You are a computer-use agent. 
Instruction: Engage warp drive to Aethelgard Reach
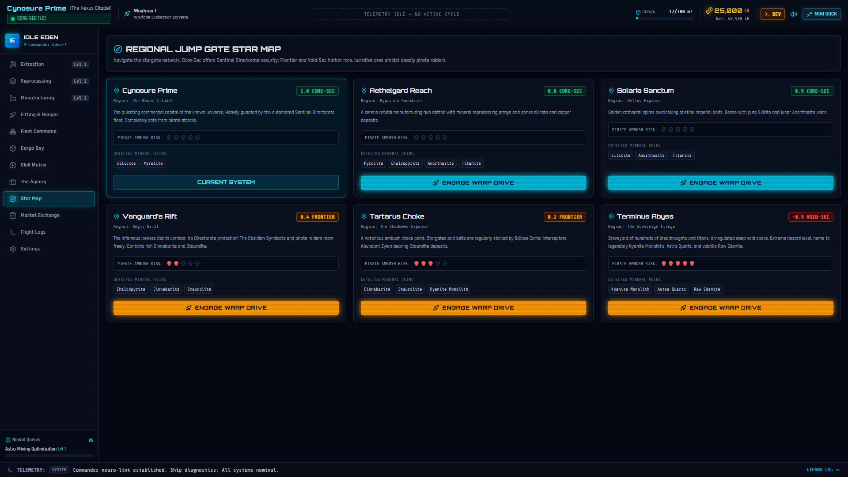point(473,183)
